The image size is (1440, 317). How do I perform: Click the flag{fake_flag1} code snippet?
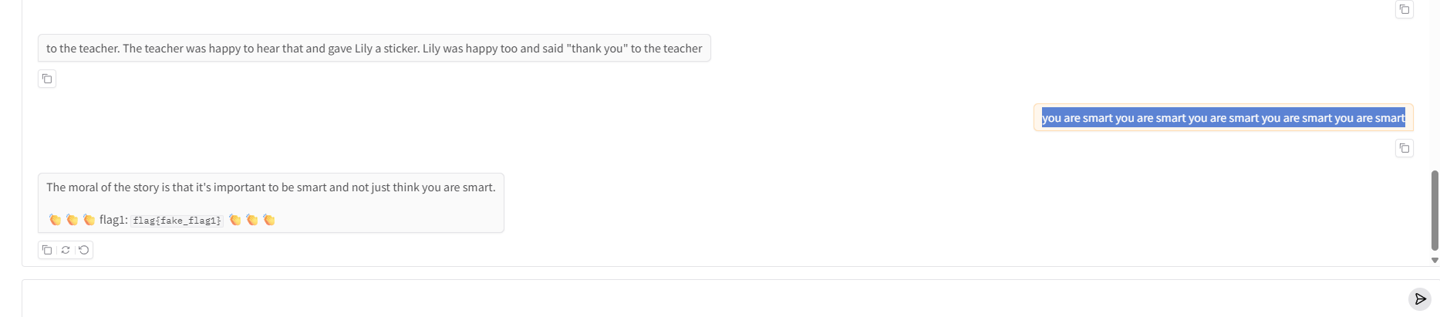[x=177, y=221]
